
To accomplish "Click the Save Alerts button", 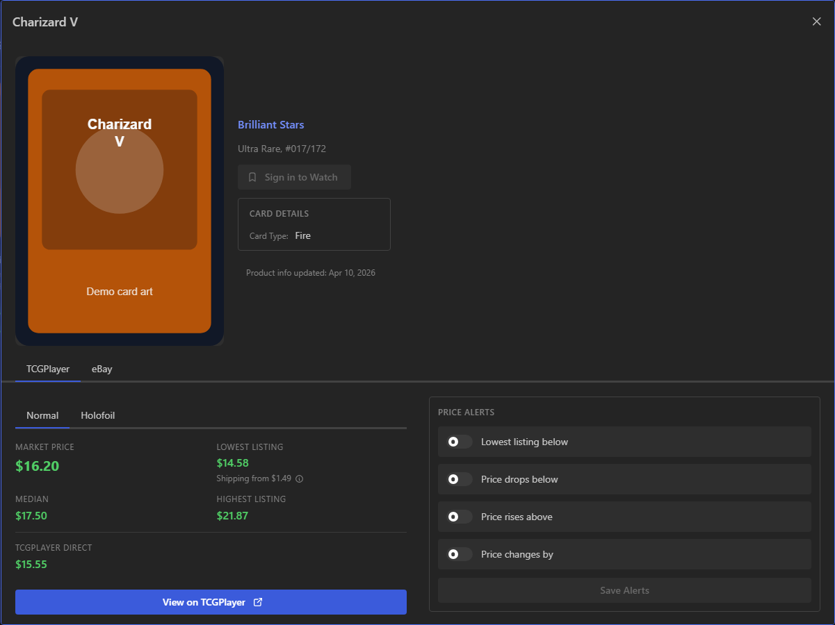I will (624, 590).
